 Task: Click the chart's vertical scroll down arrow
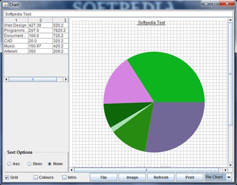point(230,165)
